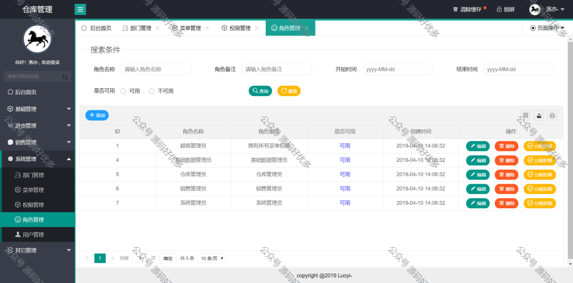
Task: Expand the 进货管理 sidebar menu
Action: click(37, 126)
